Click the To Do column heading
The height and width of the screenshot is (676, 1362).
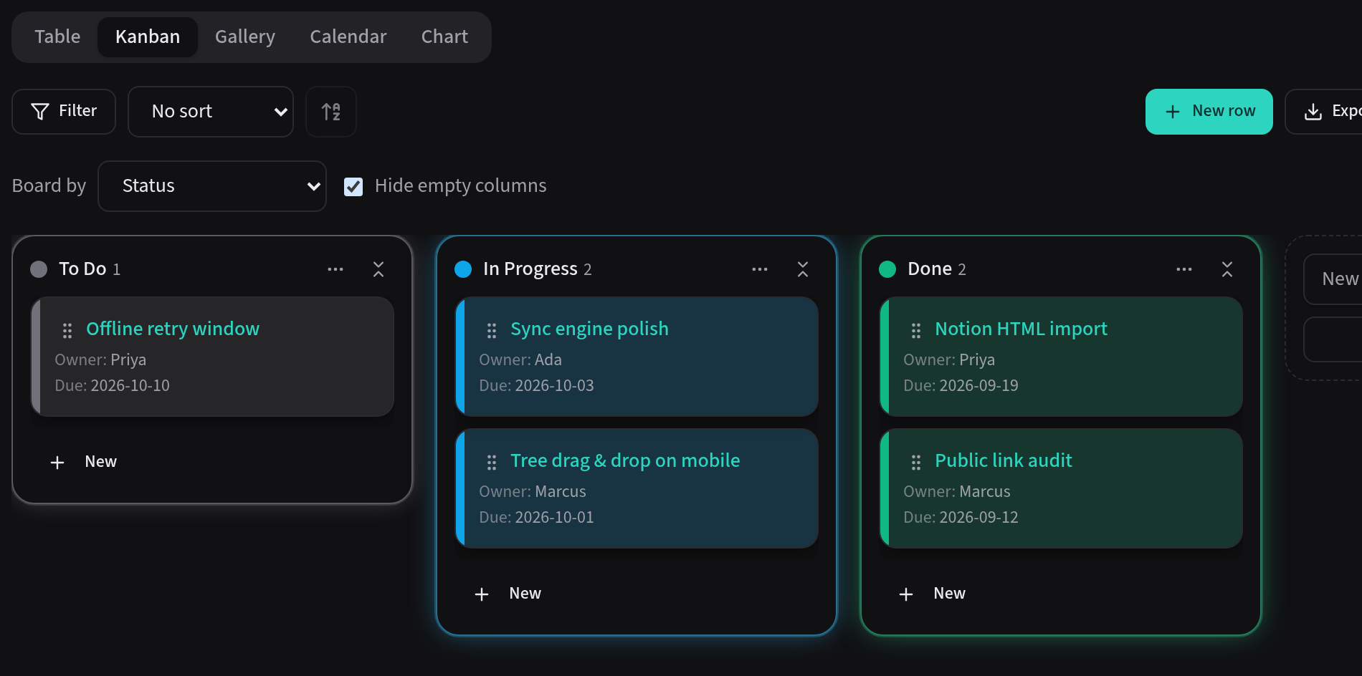tap(82, 269)
